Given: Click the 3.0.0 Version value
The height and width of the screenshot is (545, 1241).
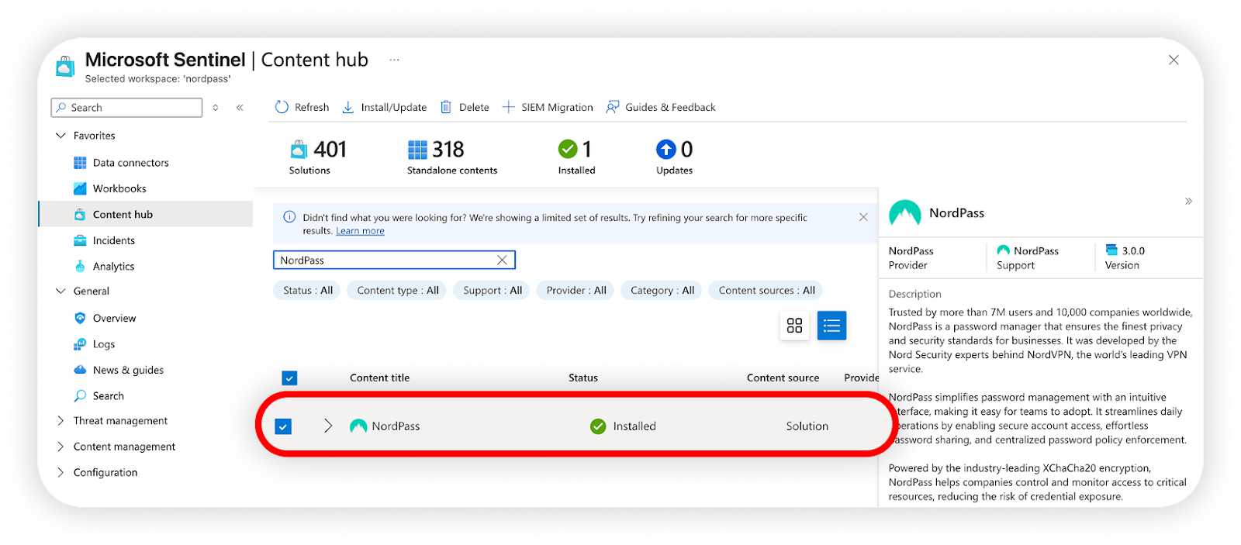Looking at the screenshot, I should [x=1133, y=251].
